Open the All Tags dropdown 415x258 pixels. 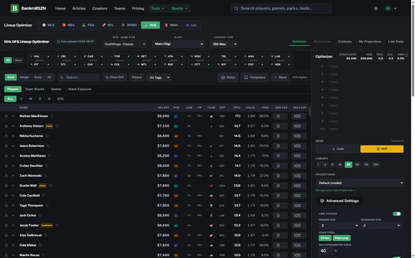158,77
